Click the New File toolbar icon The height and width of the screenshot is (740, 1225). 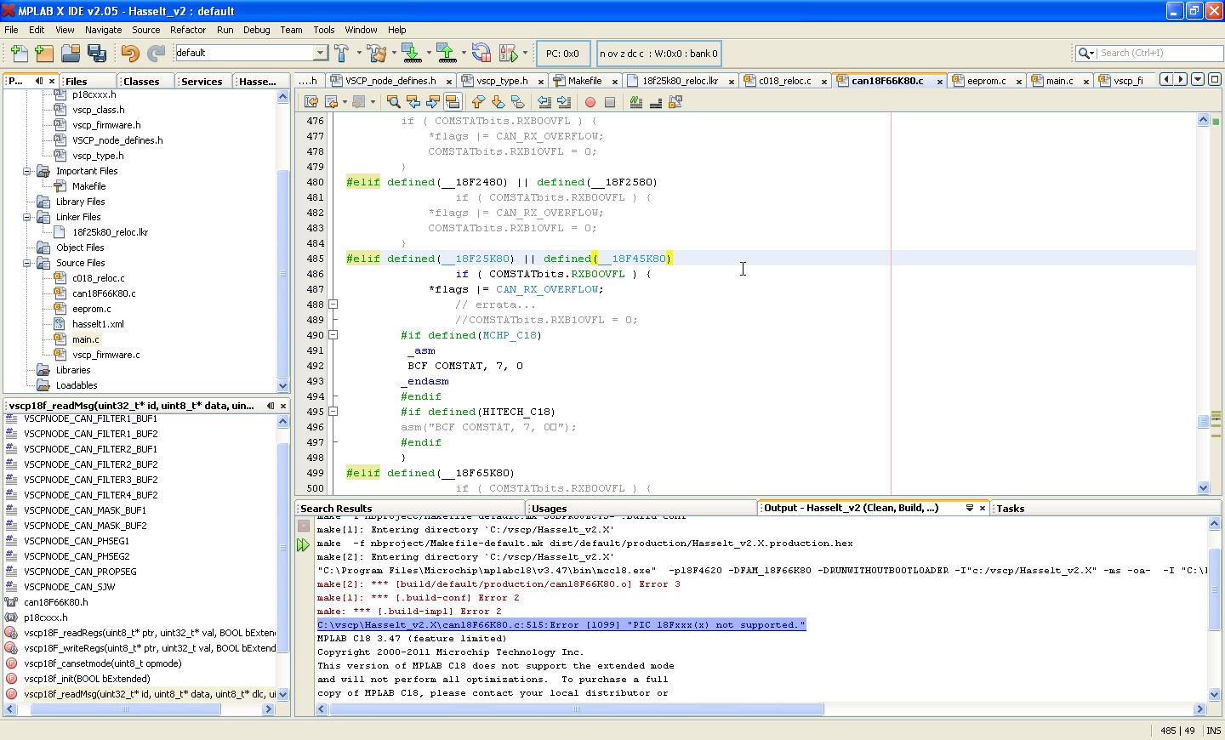[19, 54]
